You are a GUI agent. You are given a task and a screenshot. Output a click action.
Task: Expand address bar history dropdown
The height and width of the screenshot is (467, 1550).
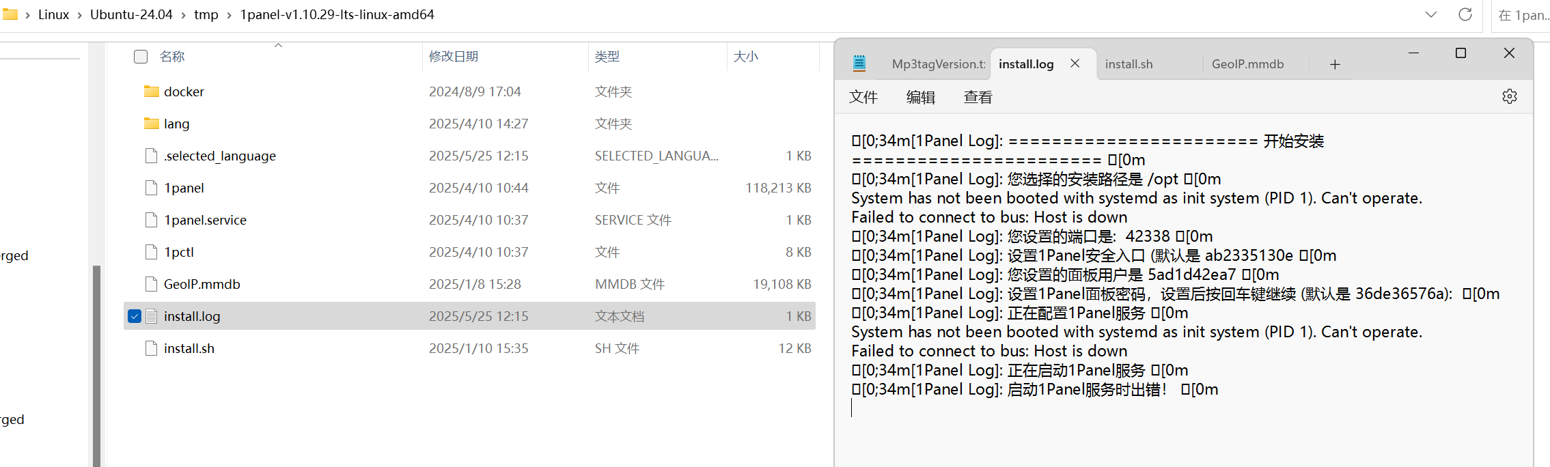[1430, 14]
